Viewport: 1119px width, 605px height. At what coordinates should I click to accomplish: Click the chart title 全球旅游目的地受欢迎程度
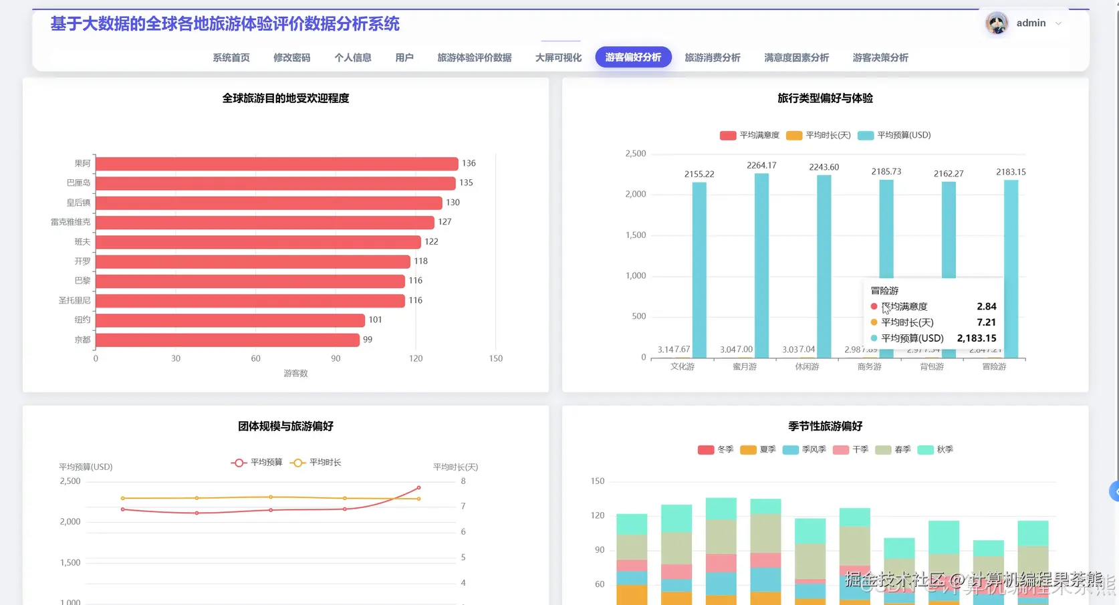(285, 98)
